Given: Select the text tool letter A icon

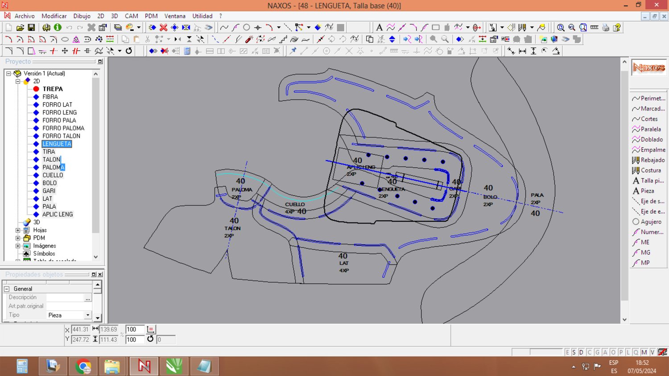Looking at the screenshot, I should (x=379, y=27).
